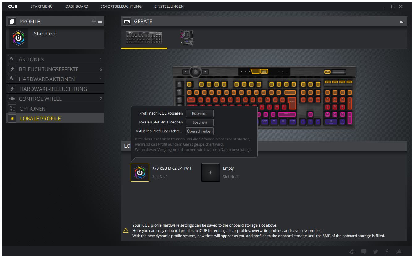Add a new profile with plus icon
Screen dimensions: 414x258
pyautogui.click(x=94, y=21)
